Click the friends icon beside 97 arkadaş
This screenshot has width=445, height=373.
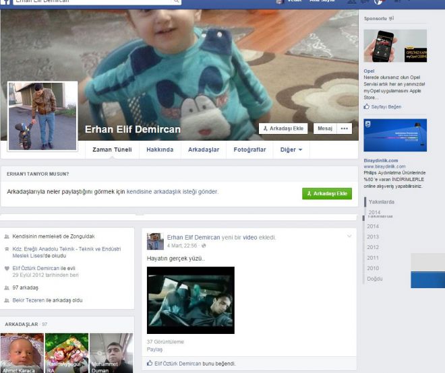pos(7,287)
